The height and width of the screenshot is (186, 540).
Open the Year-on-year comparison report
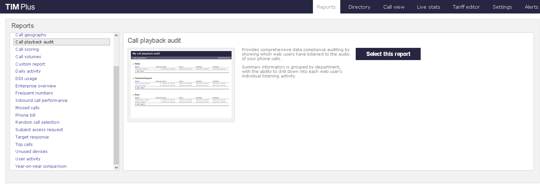coord(41,166)
